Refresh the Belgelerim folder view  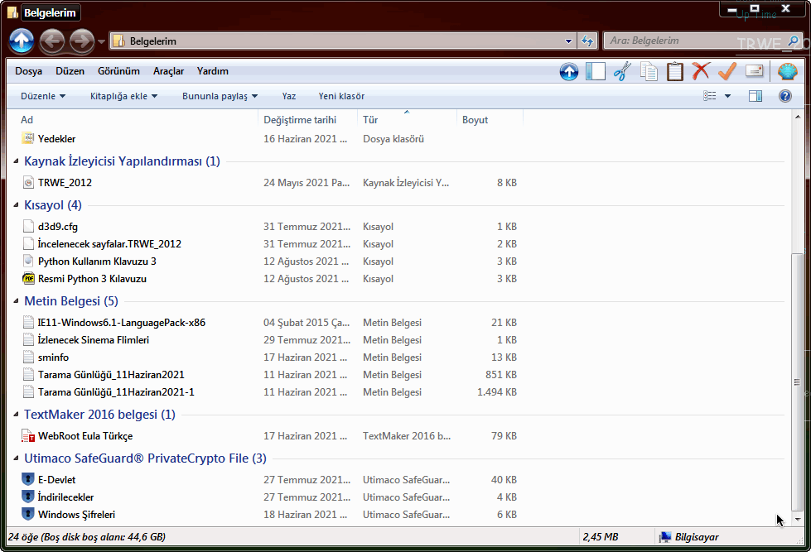point(587,41)
